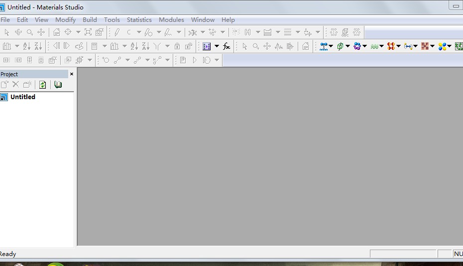
Task: Click the green cube module icon
Action: click(x=340, y=46)
